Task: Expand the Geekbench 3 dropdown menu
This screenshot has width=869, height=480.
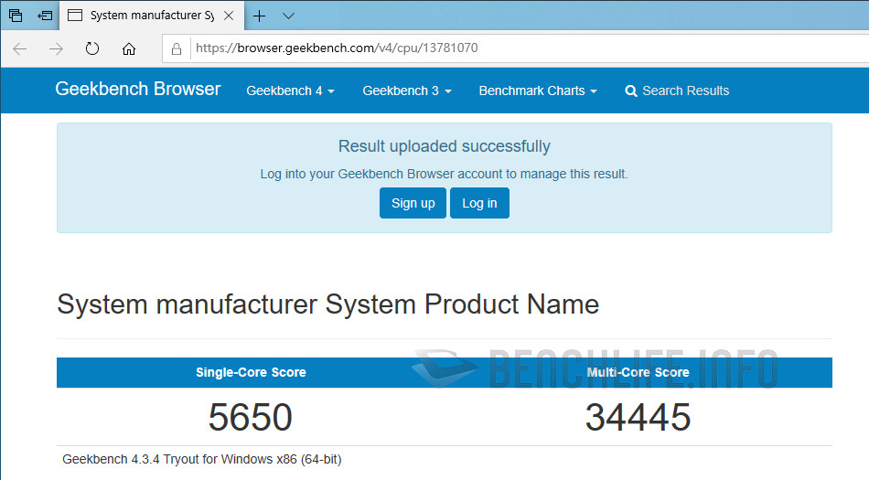Action: 406,91
